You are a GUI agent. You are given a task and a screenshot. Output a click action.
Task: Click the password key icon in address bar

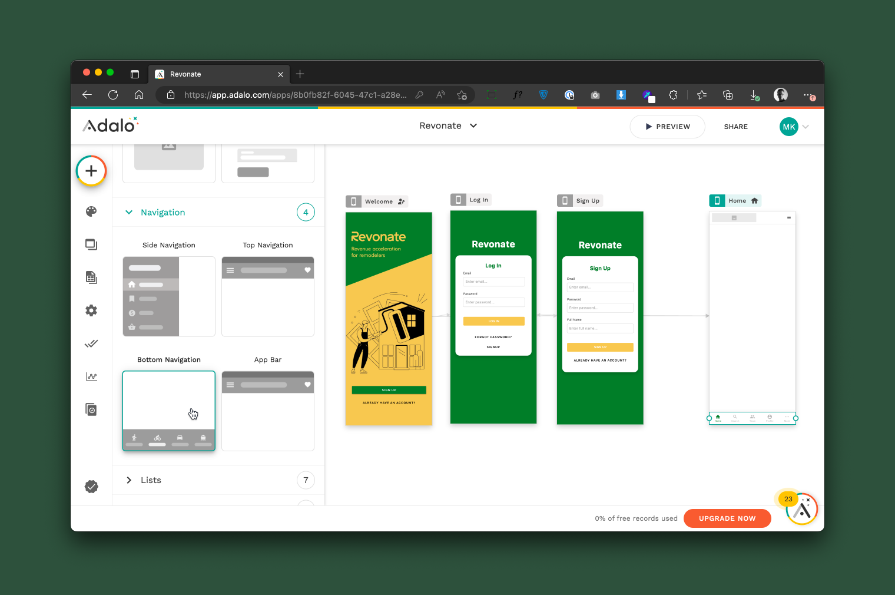(x=419, y=95)
